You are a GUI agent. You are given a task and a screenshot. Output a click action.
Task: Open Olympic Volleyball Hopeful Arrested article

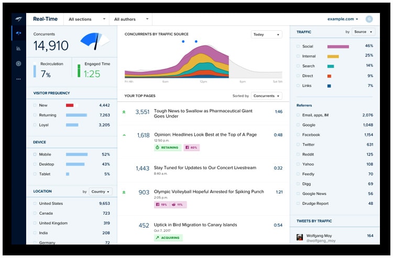pos(209,192)
